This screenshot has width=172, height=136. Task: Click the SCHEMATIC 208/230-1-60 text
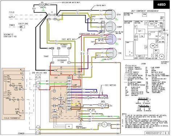[x=10, y=35]
